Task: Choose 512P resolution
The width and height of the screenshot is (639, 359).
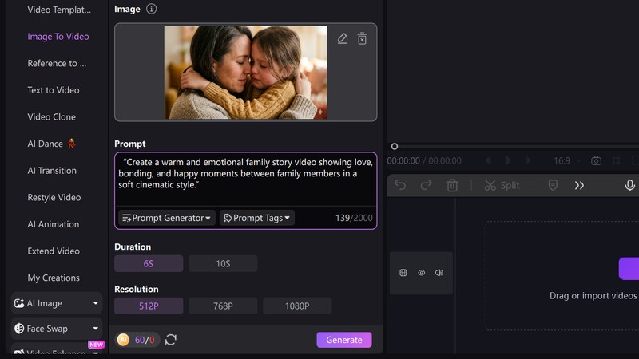Action: pos(149,306)
